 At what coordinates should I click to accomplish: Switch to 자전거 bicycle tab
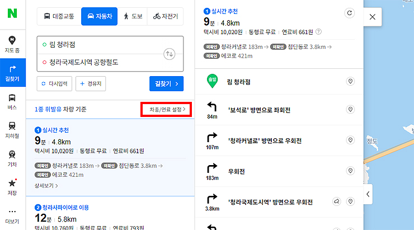click(x=165, y=16)
